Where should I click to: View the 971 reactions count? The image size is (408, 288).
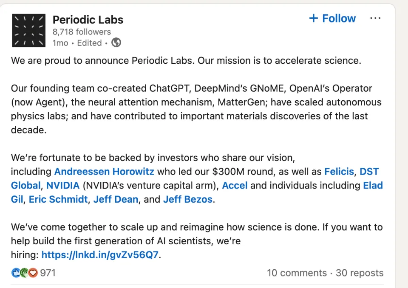48,273
